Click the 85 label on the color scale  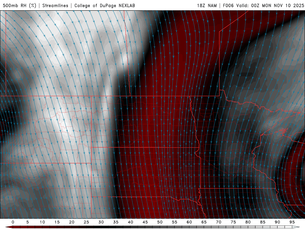click(x=263, y=222)
